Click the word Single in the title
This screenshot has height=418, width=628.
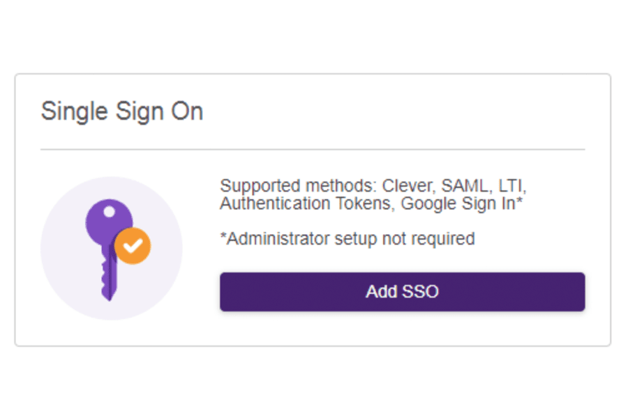tap(75, 111)
